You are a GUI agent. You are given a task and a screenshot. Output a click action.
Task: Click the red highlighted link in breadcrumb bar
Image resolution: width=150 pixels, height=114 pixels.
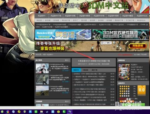125,55
